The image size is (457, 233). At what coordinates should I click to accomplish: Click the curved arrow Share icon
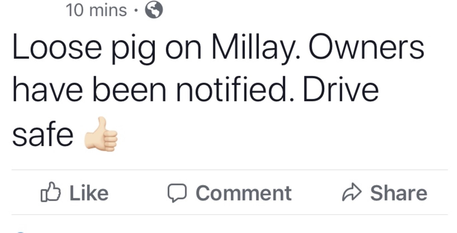pyautogui.click(x=351, y=193)
